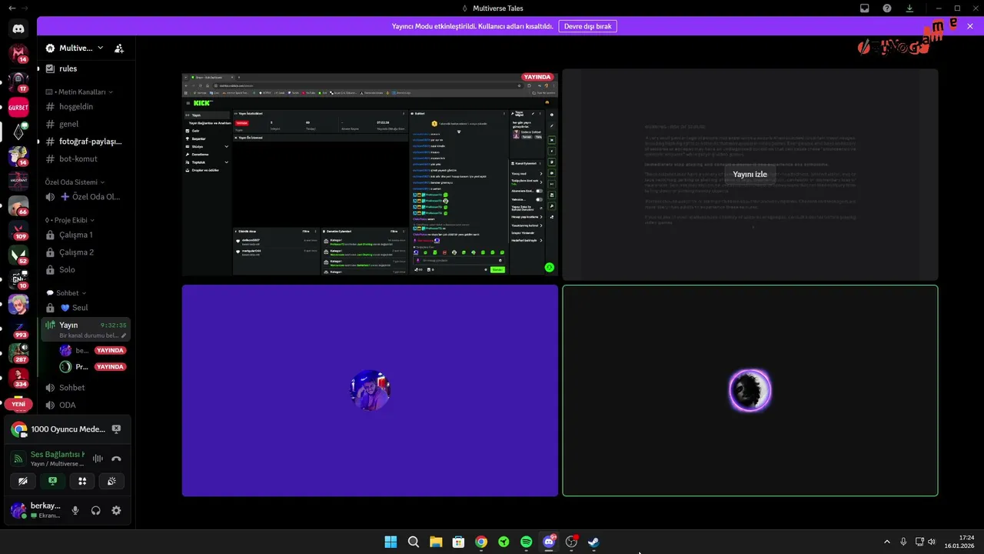984x554 pixels.
Task: Toggle camera on or off
Action: 23,481
